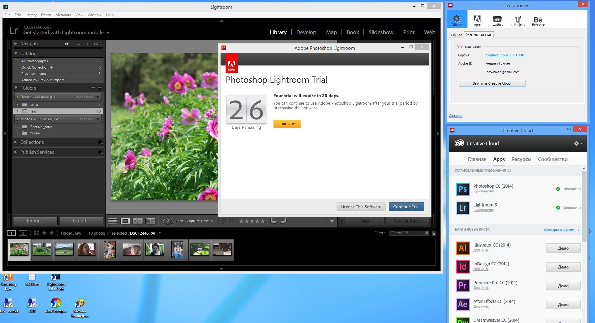Open the Metadata menu
The height and width of the screenshot is (323, 595).
coord(63,15)
